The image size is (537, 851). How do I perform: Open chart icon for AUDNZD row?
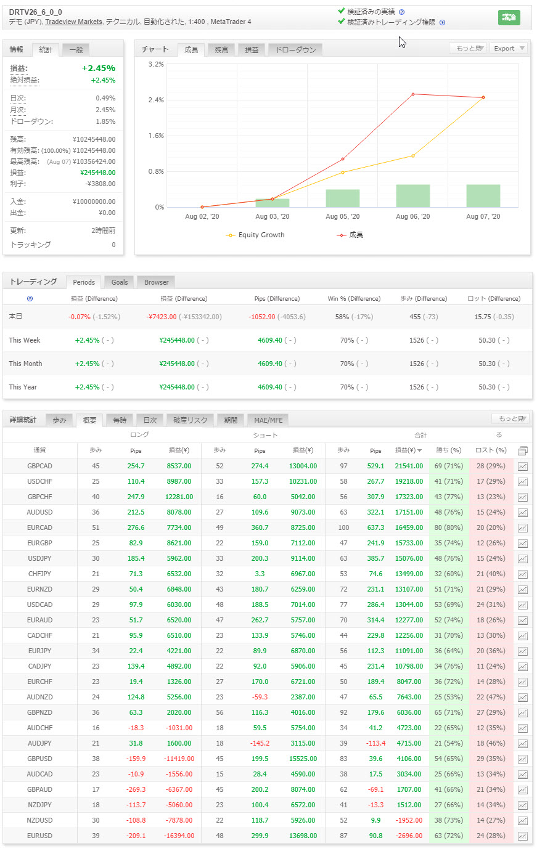pos(523,698)
